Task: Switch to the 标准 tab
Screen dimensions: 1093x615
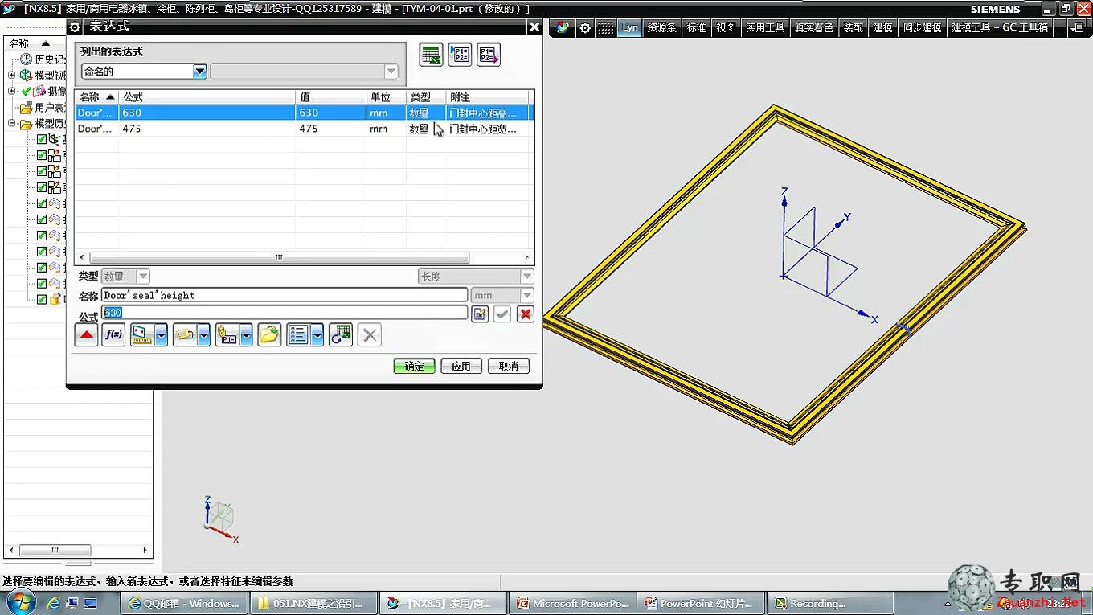Action: point(696,27)
